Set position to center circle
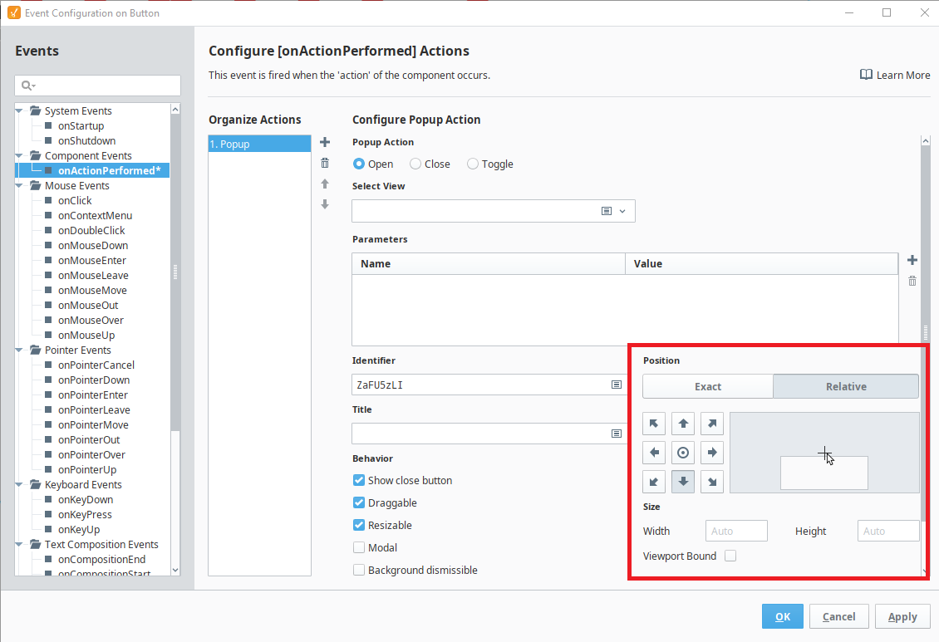Screen dimensions: 939x642 tap(683, 453)
